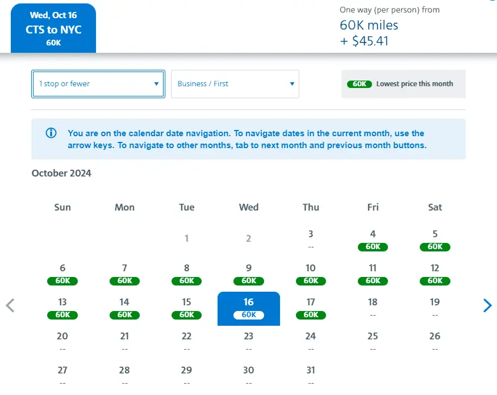Click the green 60K lowest price badge
This screenshot has width=497, height=395.
(359, 84)
